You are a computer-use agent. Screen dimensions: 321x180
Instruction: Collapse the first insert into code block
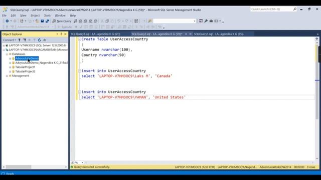tap(79, 71)
